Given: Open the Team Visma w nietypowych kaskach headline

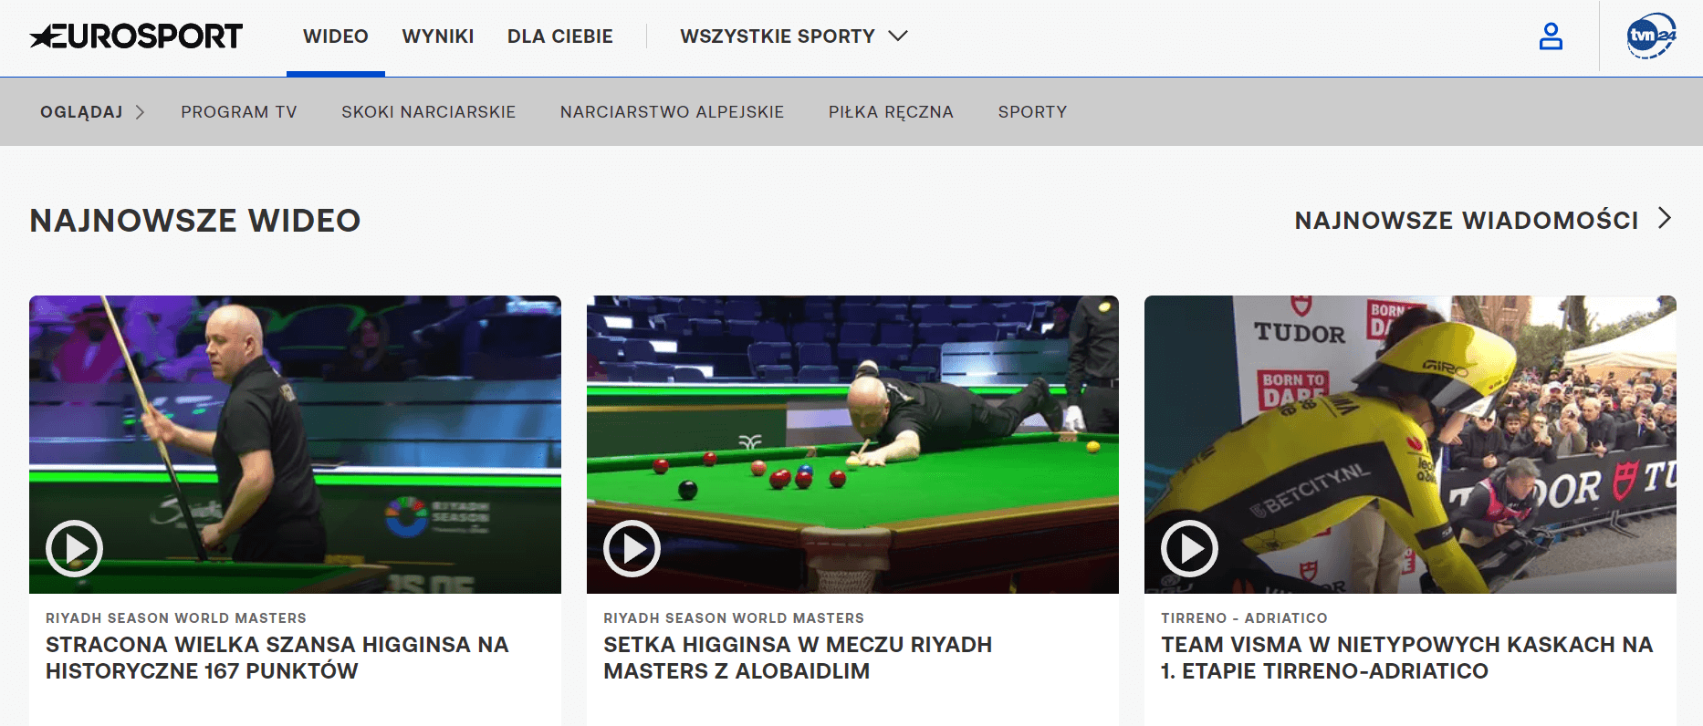Looking at the screenshot, I should pos(1407,658).
